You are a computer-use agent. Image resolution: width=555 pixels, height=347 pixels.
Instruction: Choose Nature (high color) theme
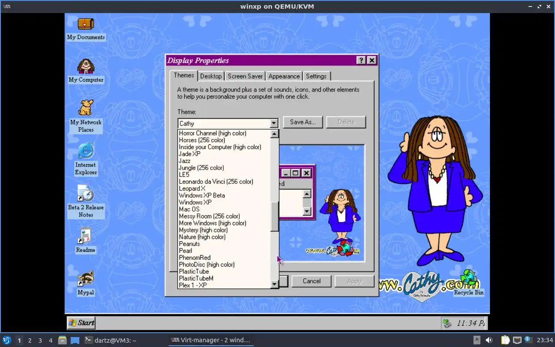click(225, 237)
